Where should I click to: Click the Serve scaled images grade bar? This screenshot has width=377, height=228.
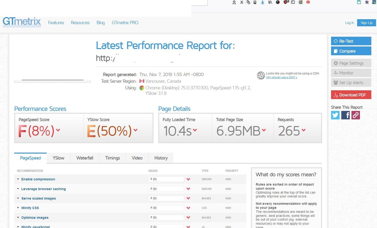(x=166, y=198)
